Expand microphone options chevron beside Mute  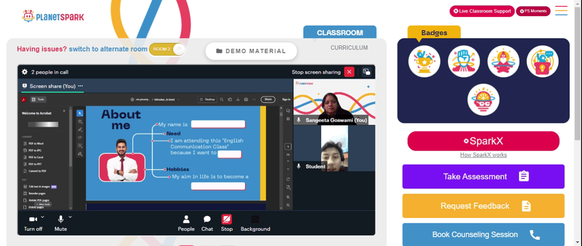(x=70, y=217)
